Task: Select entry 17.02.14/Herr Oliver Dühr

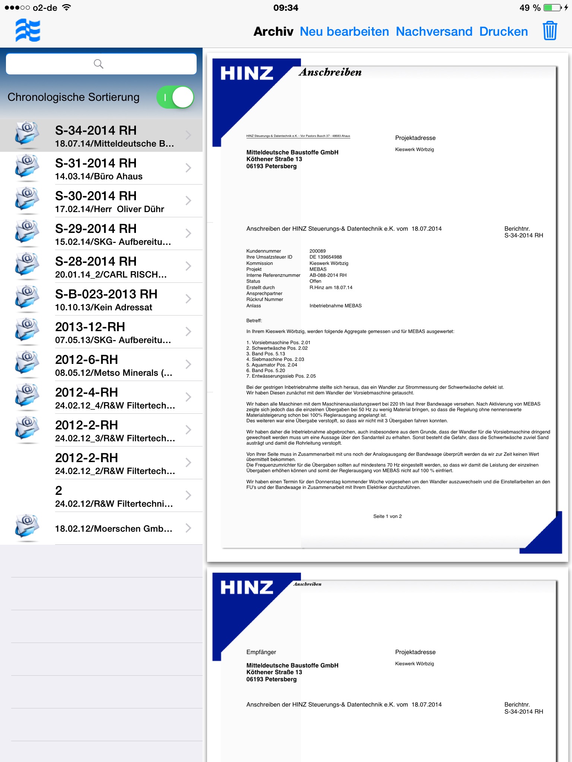Action: click(101, 201)
